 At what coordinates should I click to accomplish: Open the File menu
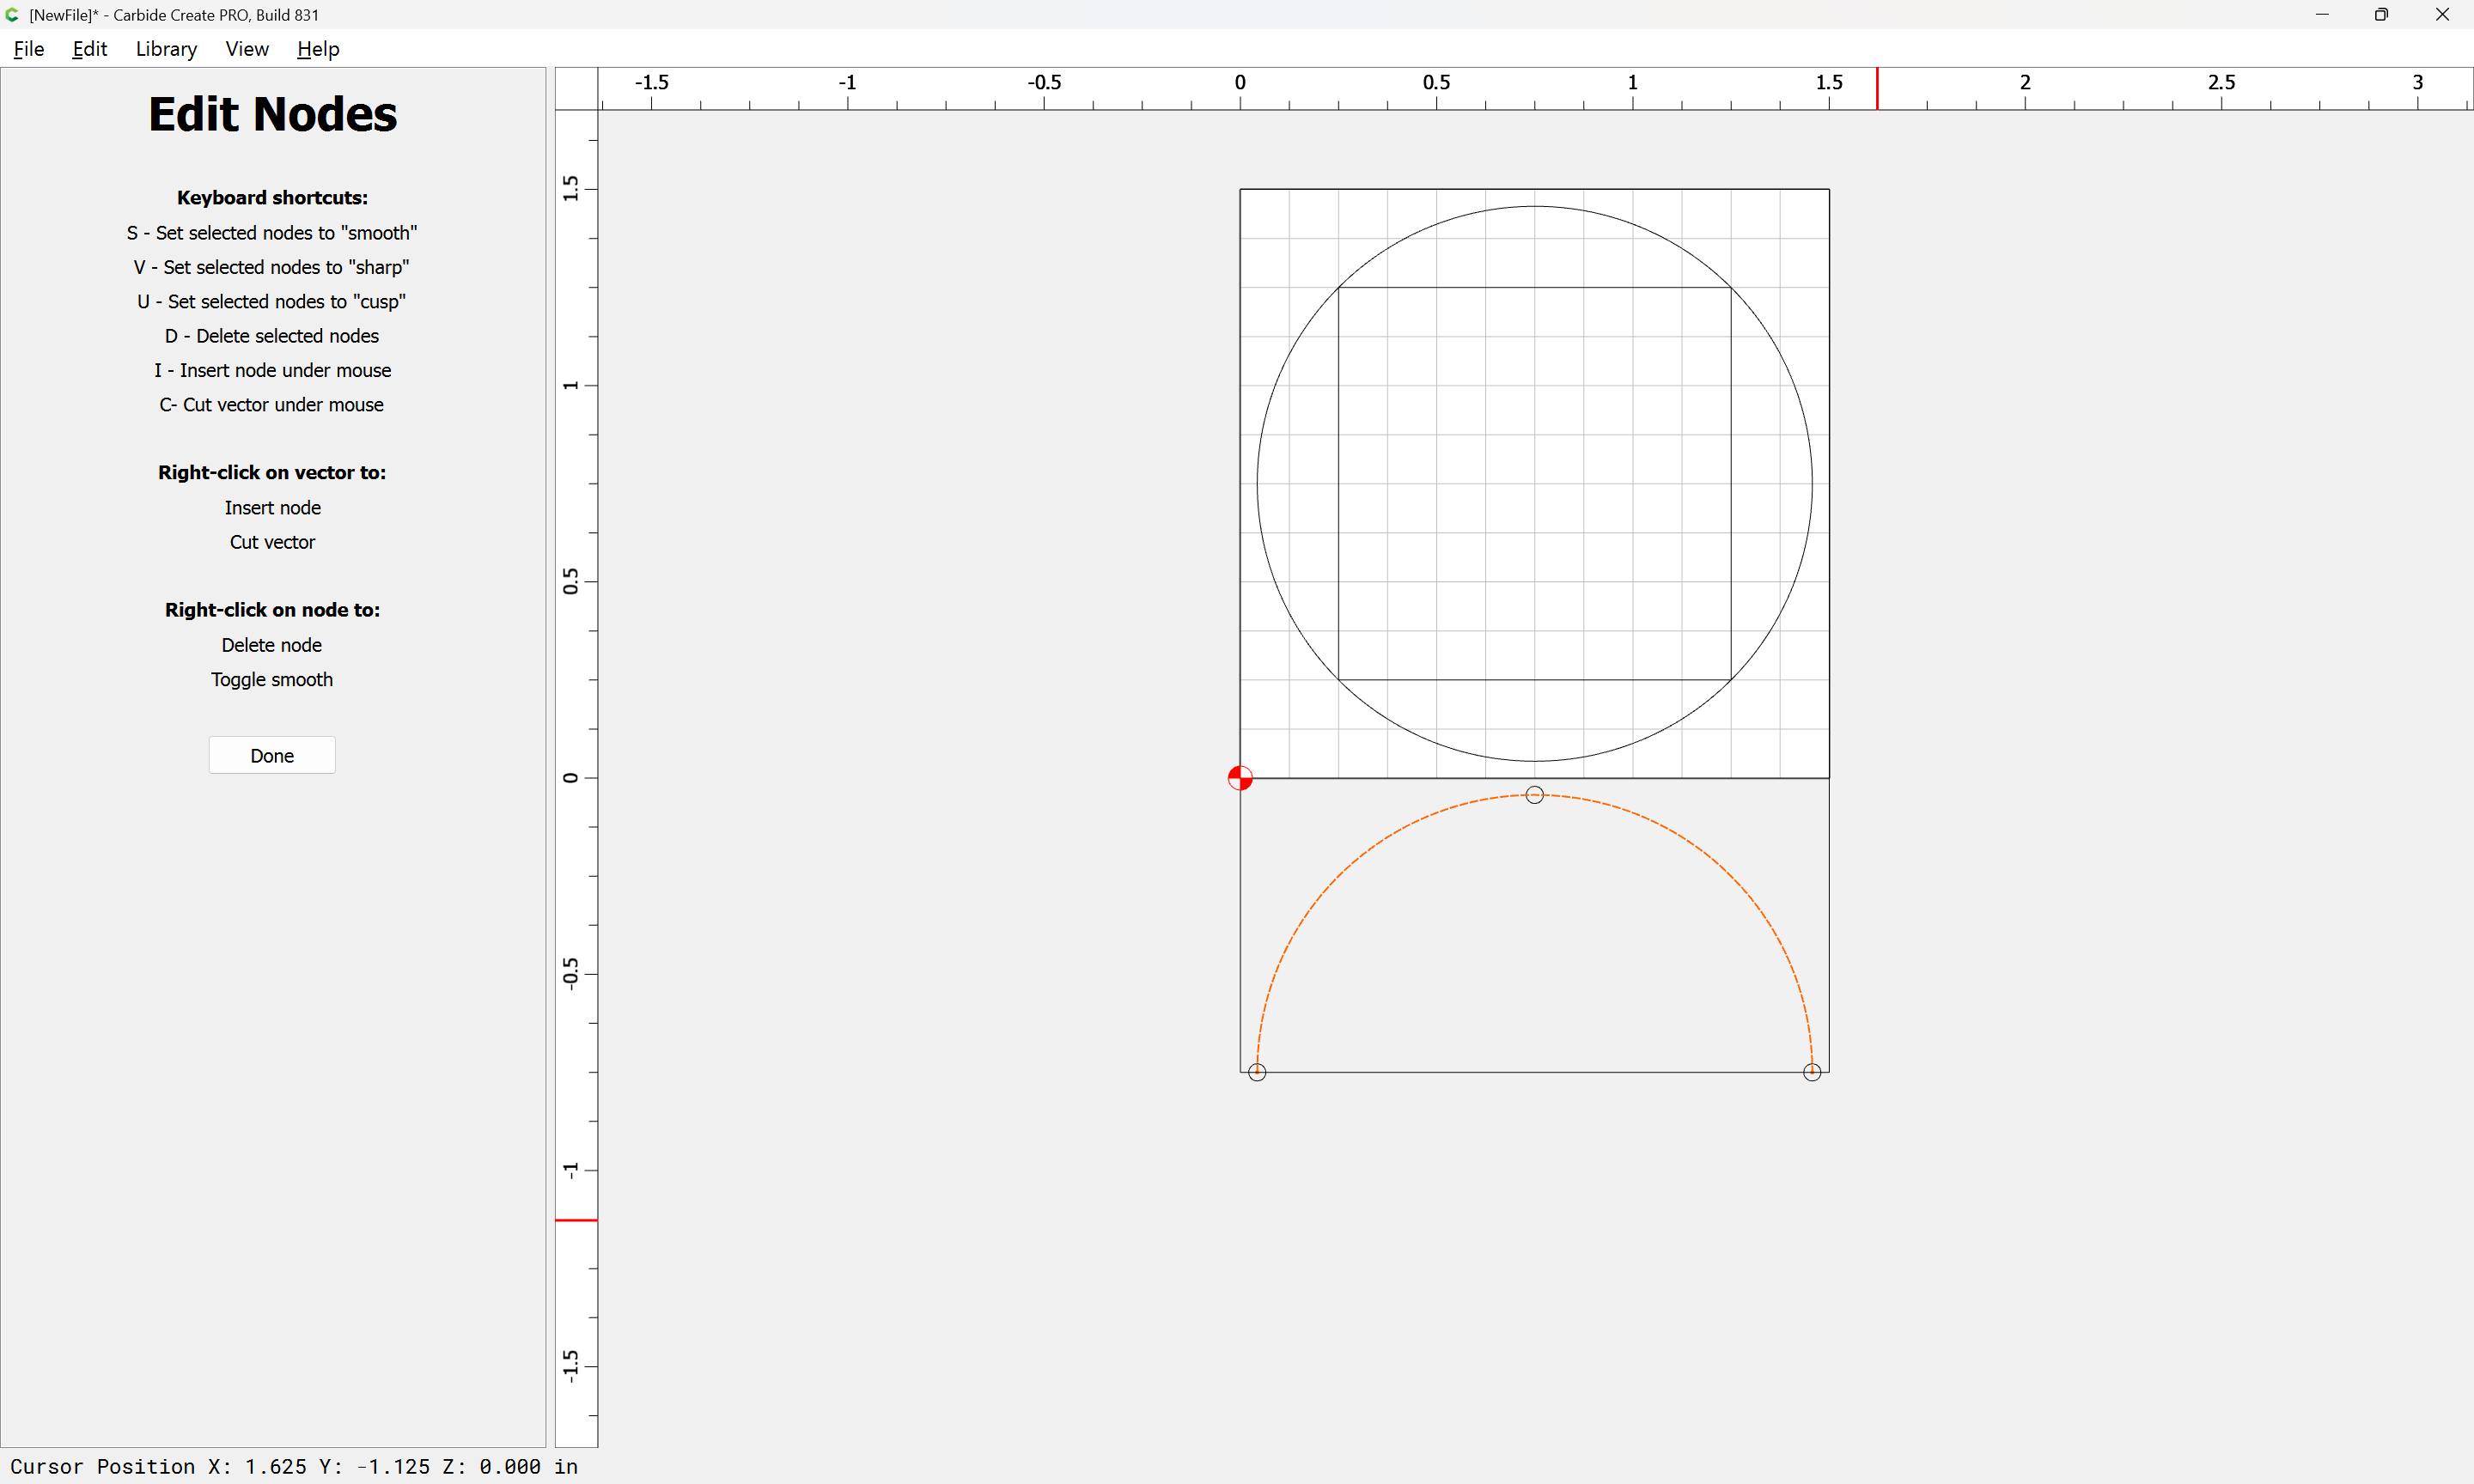pyautogui.click(x=29, y=49)
